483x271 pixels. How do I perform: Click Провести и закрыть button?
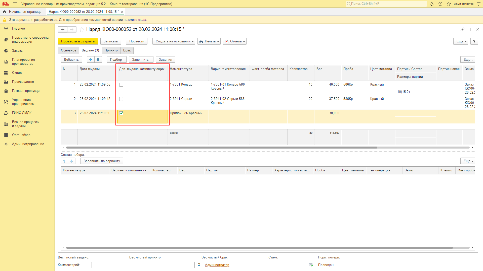78,41
